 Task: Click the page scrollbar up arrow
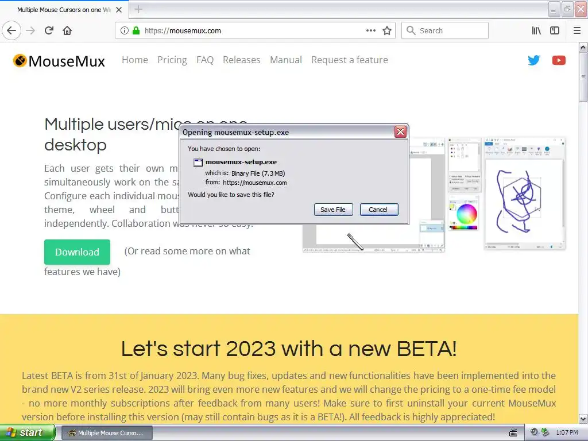coord(583,47)
